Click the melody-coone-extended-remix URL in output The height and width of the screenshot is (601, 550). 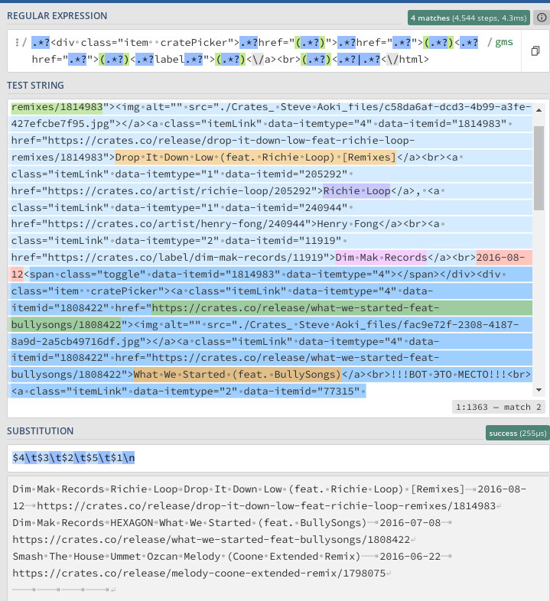pyautogui.click(x=199, y=573)
